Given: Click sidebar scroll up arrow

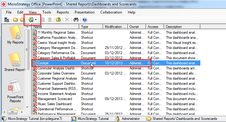Looking at the screenshot, I should tap(27, 27).
